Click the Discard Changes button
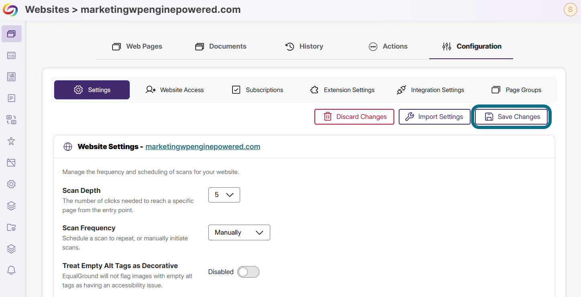The height and width of the screenshot is (297, 581). tap(354, 117)
